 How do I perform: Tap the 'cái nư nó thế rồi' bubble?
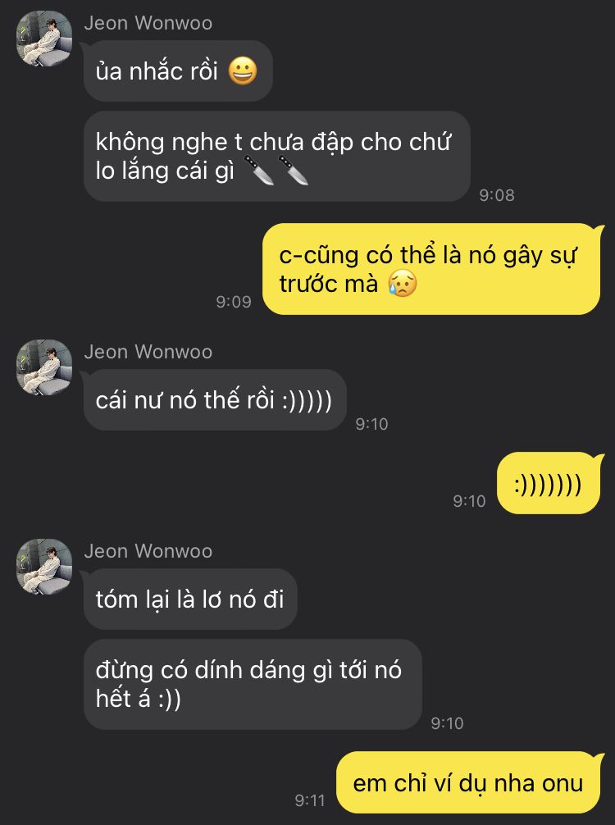coord(215,400)
